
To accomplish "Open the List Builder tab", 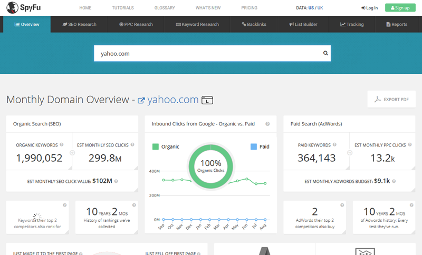I will coord(303,24).
